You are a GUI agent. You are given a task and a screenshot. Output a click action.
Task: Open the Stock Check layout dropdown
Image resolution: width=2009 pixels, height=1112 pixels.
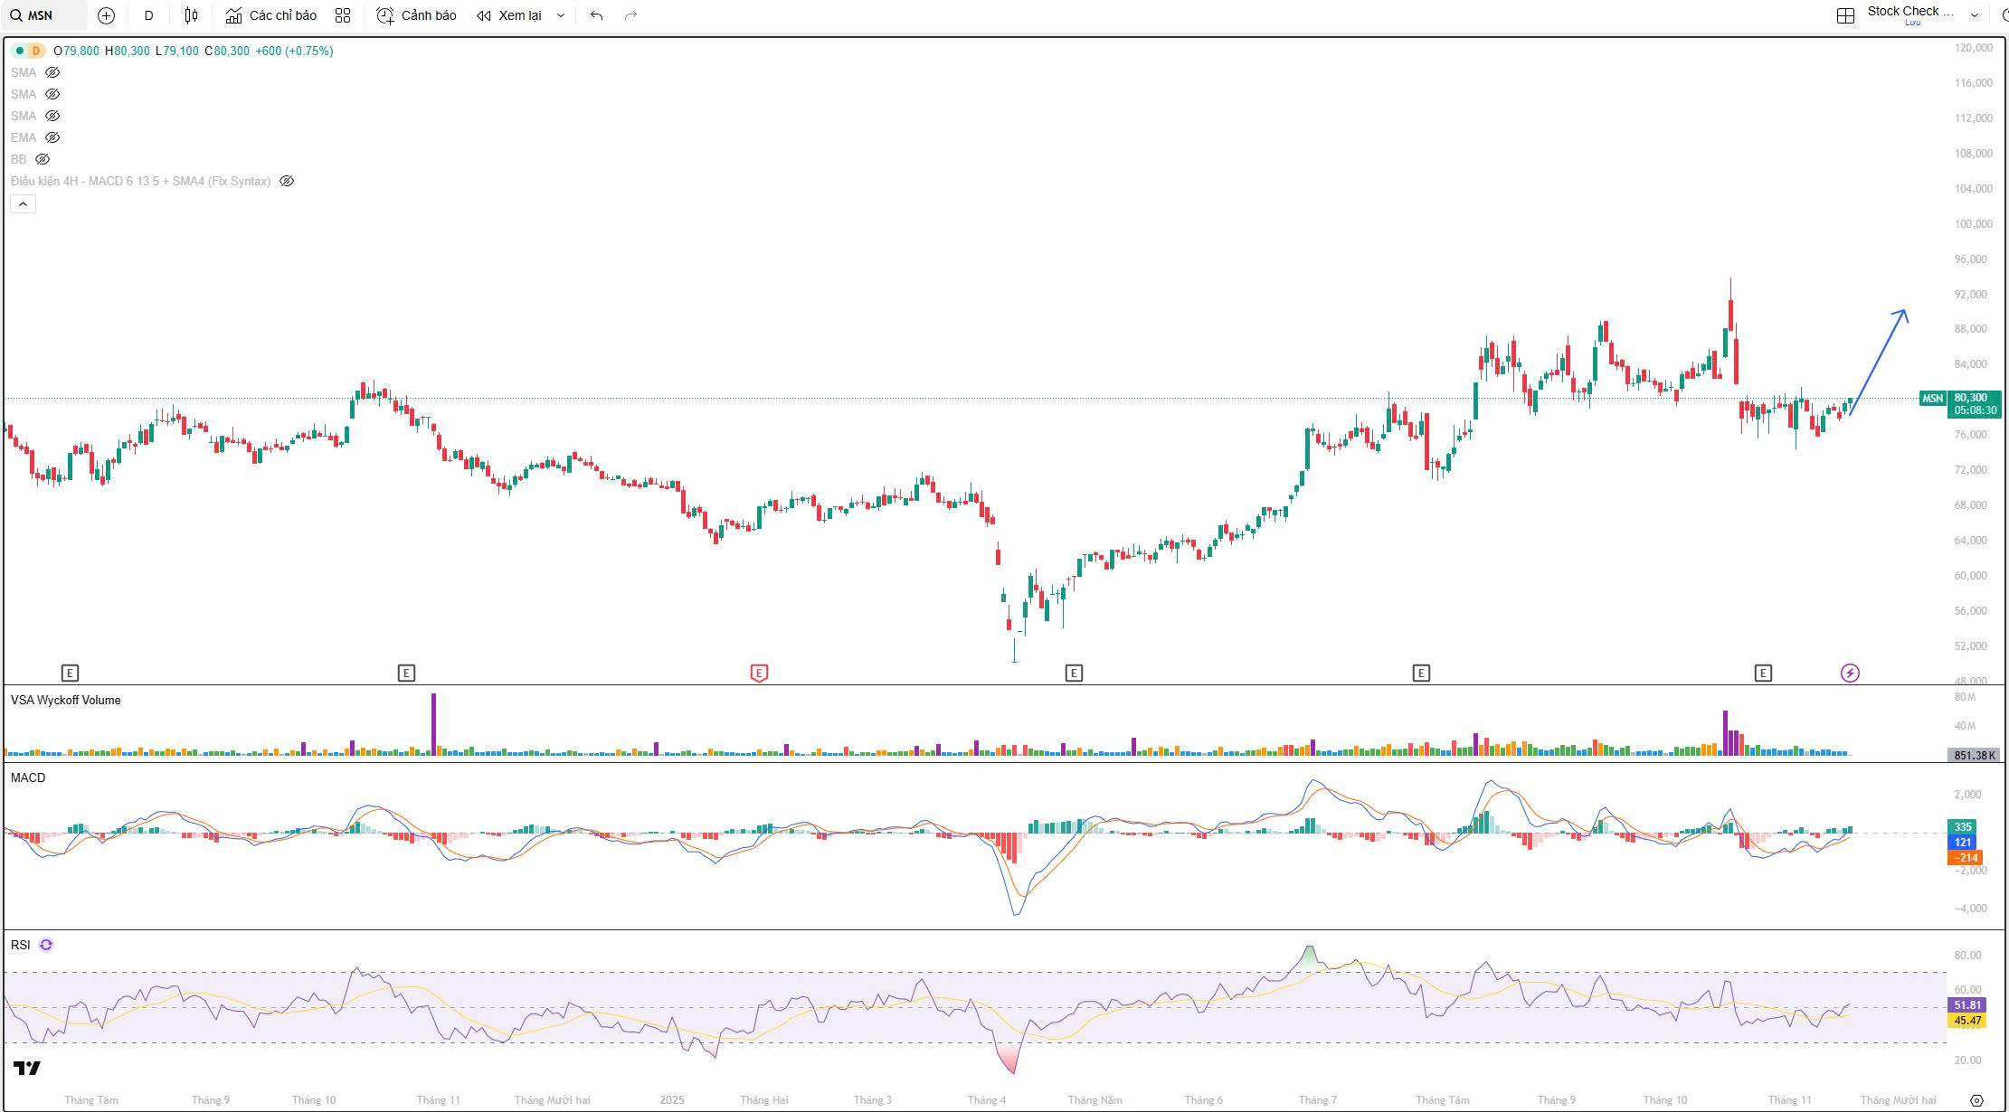coord(1975,15)
